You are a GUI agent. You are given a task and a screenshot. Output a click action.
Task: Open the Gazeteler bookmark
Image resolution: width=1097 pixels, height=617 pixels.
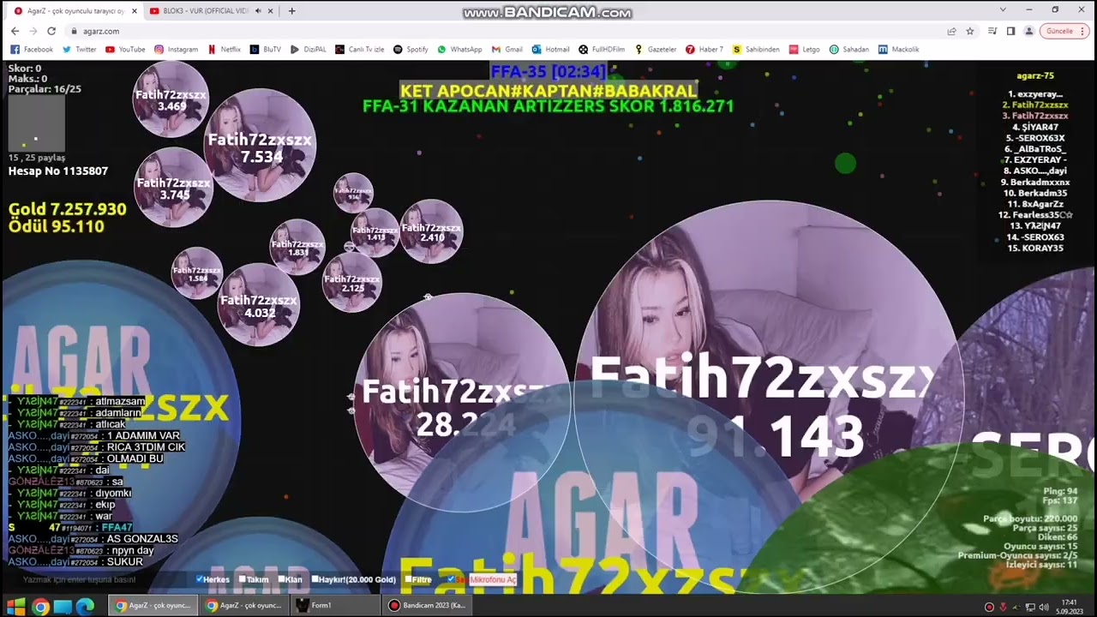(x=656, y=50)
